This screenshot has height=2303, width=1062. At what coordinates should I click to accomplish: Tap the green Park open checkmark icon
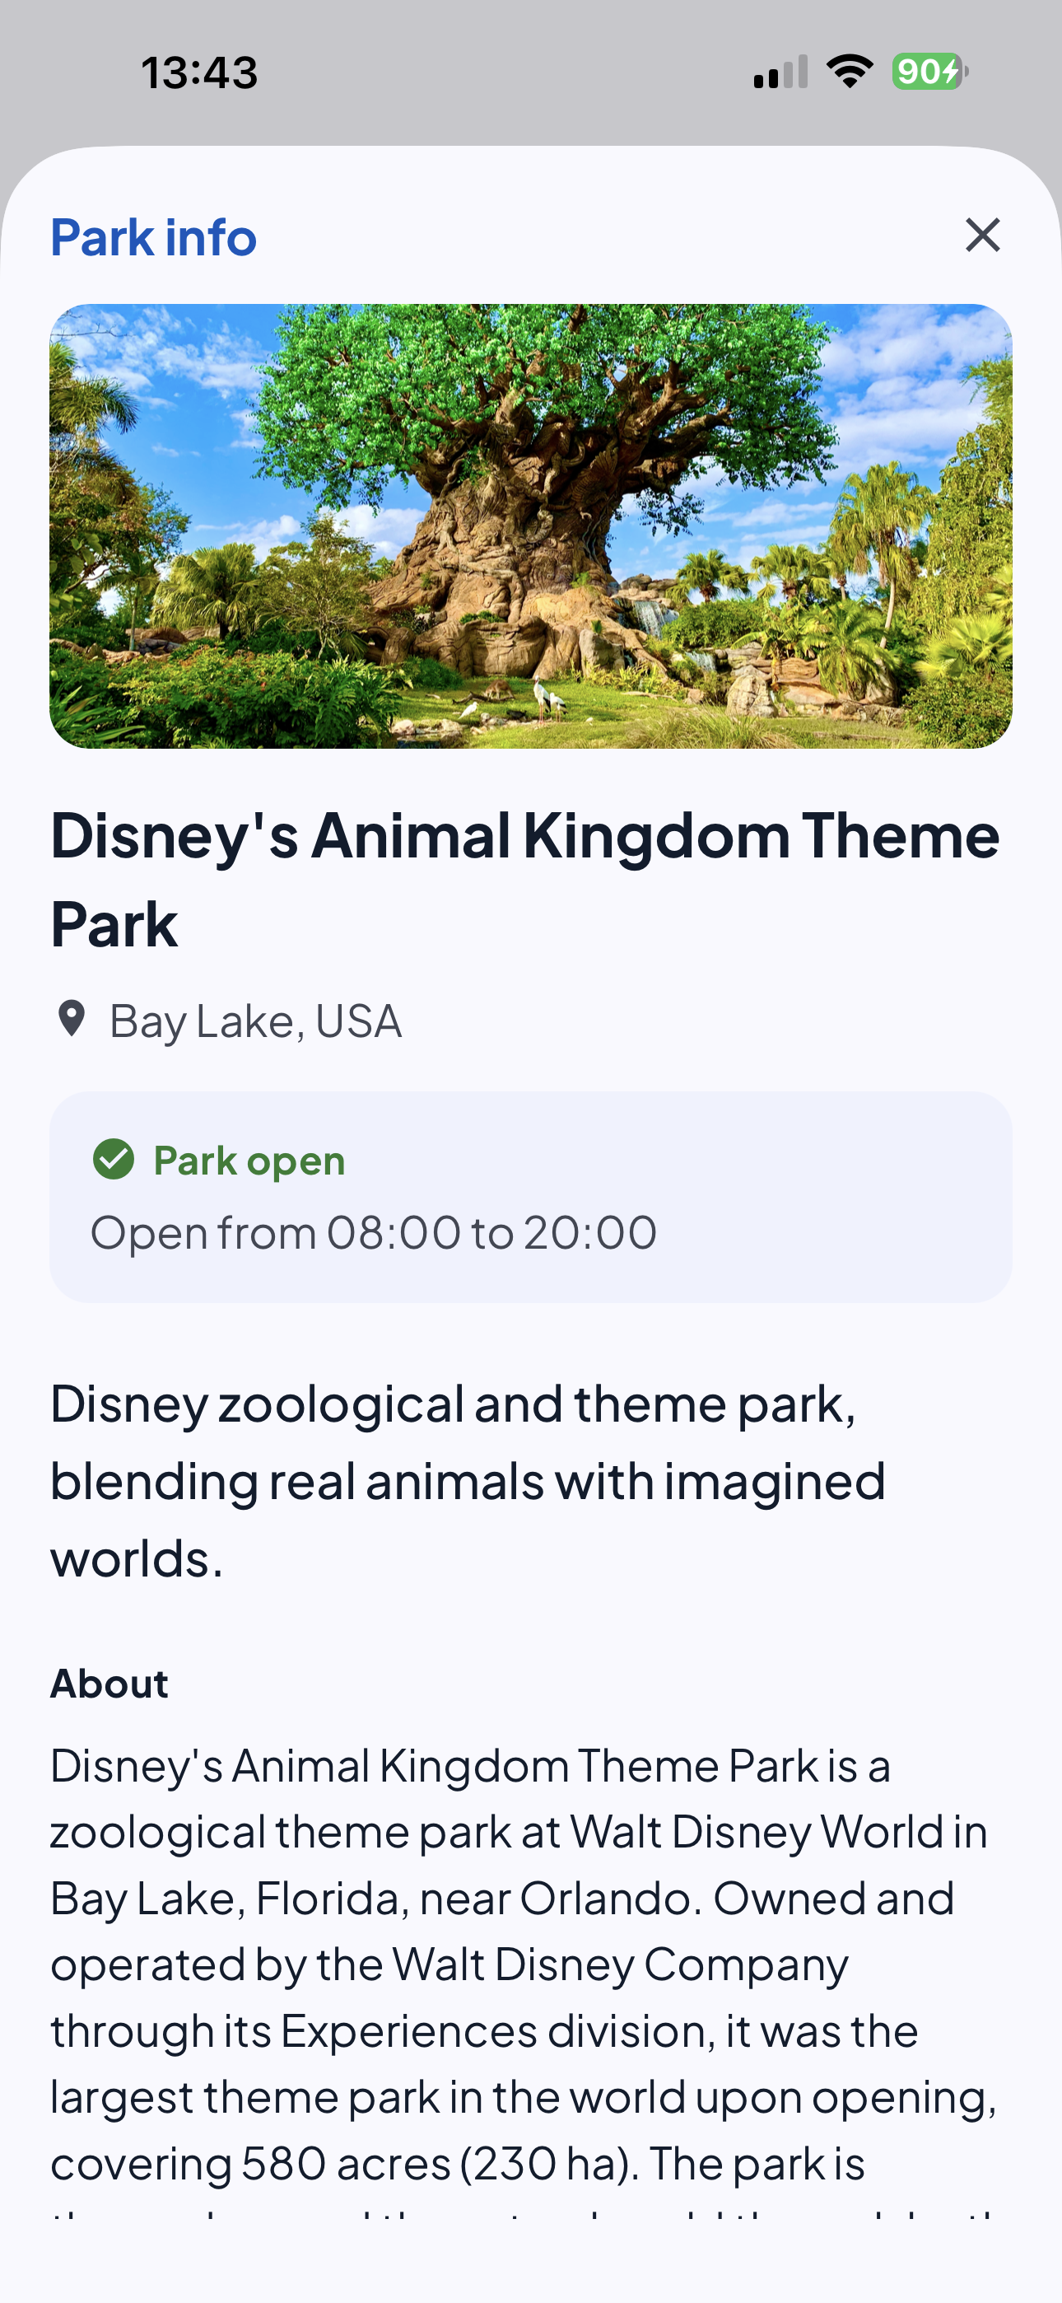click(114, 1160)
